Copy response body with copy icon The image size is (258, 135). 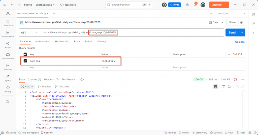(x=237, y=87)
